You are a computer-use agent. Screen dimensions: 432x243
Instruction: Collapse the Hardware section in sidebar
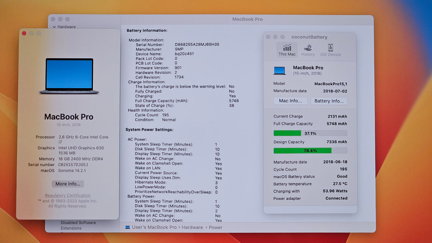pyautogui.click(x=54, y=27)
